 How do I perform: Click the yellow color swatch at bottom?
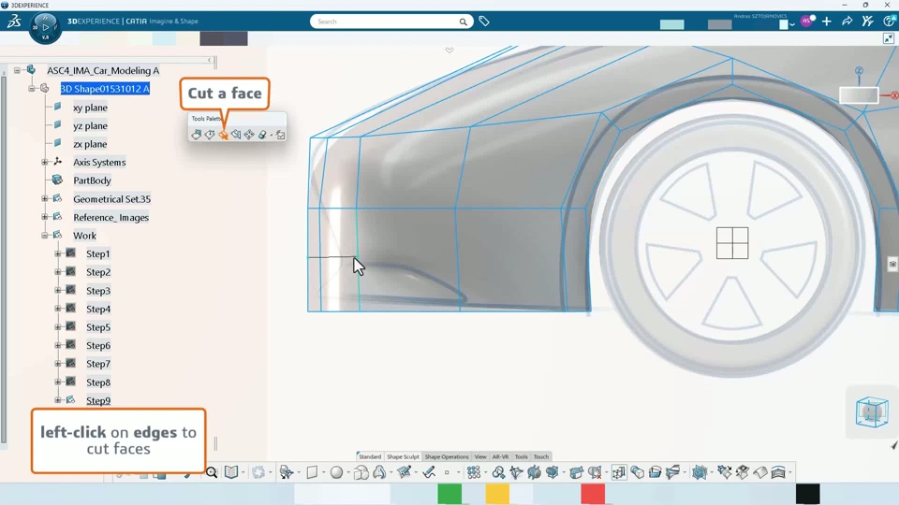point(497,494)
